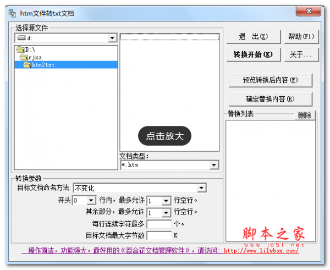Click 确定替换内容(R) button
The image size is (330, 270).
[271, 99]
